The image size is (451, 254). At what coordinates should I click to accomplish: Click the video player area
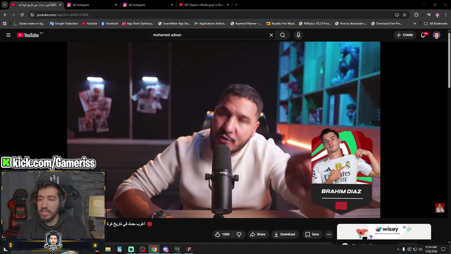click(223, 129)
